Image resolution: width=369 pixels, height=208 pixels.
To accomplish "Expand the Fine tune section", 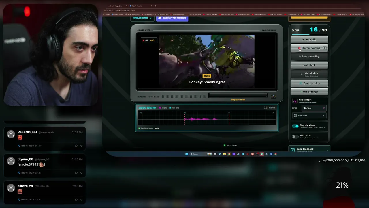I will click(309, 116).
